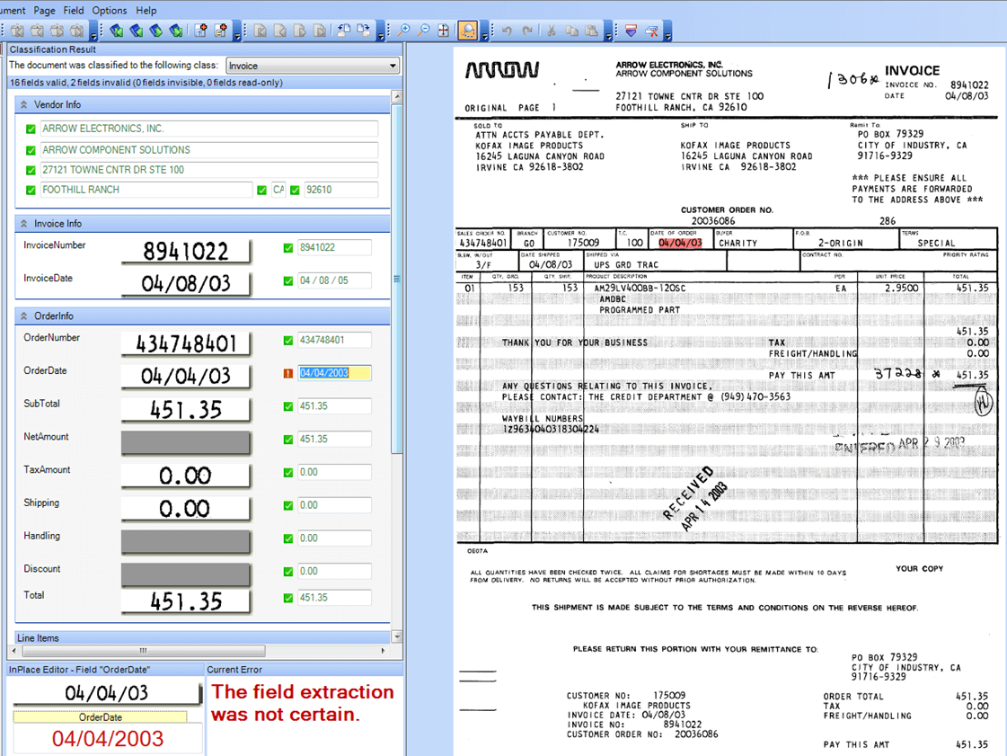Click the checkmark beside order number 434748401
Viewport: 1007px width, 756px height.
(288, 340)
